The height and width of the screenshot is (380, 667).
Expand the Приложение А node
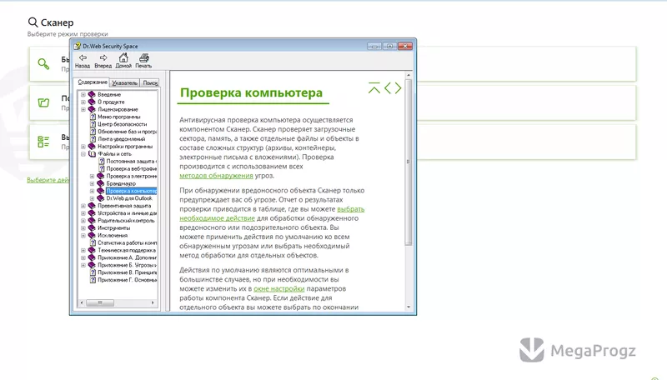point(83,257)
